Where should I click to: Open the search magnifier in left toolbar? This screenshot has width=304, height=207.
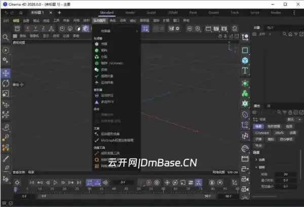point(6,37)
